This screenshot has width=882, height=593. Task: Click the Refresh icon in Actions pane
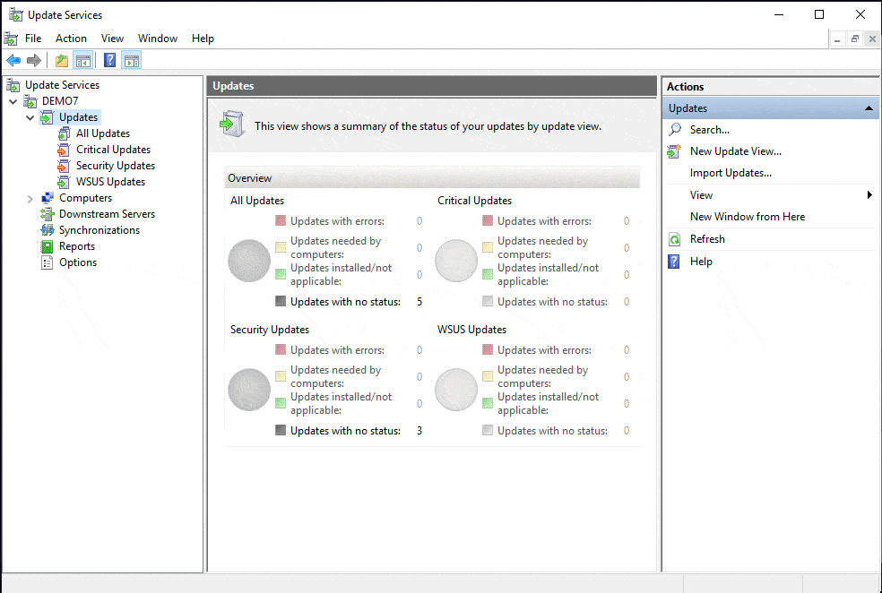click(x=675, y=239)
